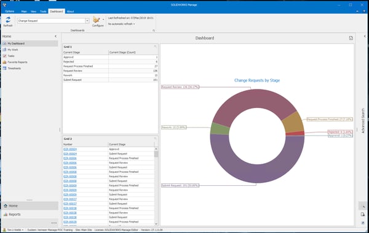Screen dimensions: 369x233
Task: Click the Grid 2 scrollbar thumb
Action: click(156, 154)
